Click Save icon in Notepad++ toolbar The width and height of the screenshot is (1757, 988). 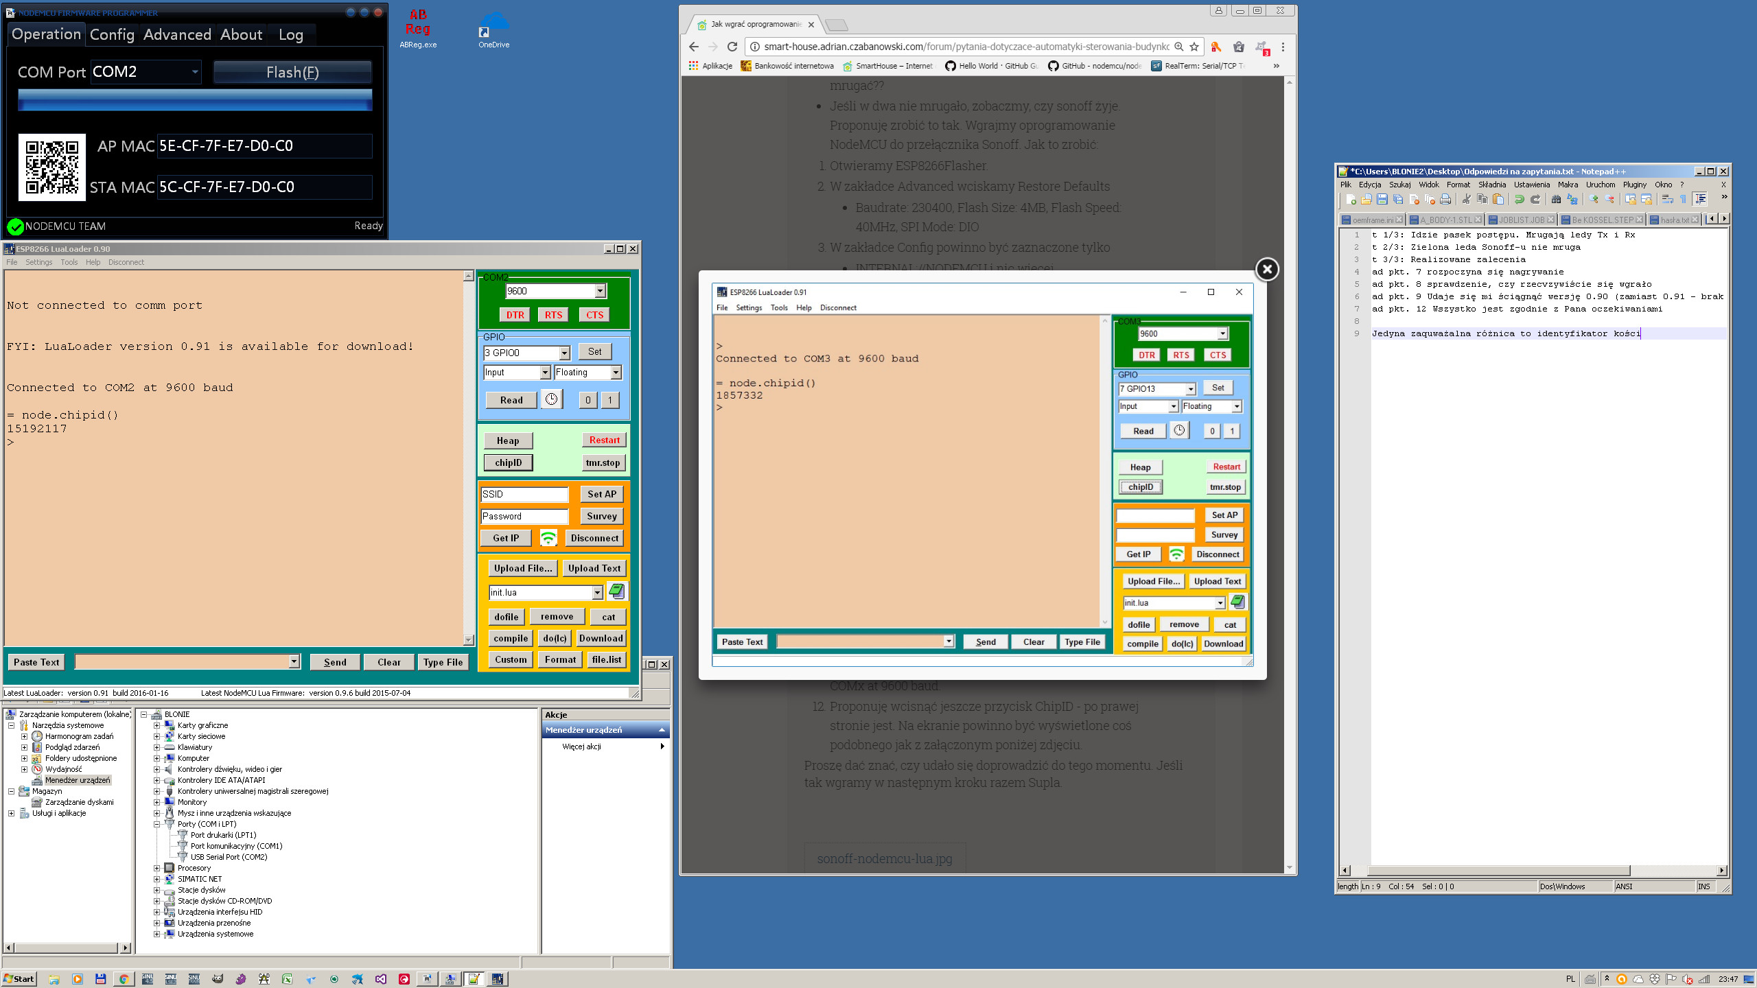(x=1382, y=199)
